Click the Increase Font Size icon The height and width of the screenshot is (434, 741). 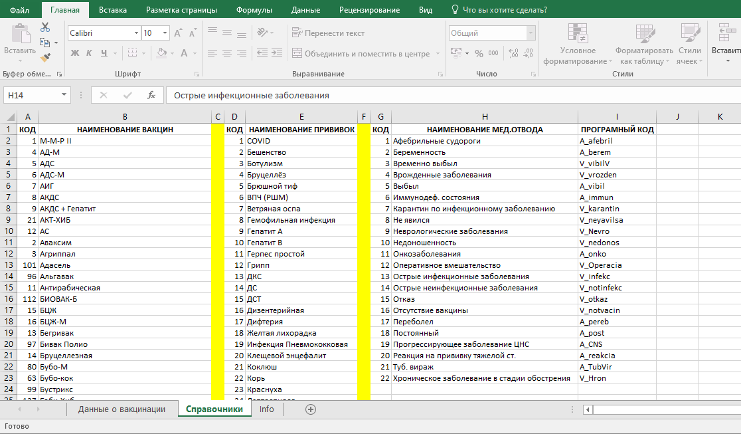pyautogui.click(x=178, y=33)
